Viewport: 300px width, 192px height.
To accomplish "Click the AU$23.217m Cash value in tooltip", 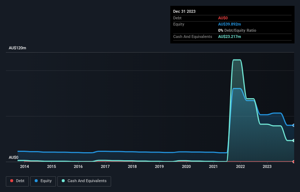I will tap(229, 37).
